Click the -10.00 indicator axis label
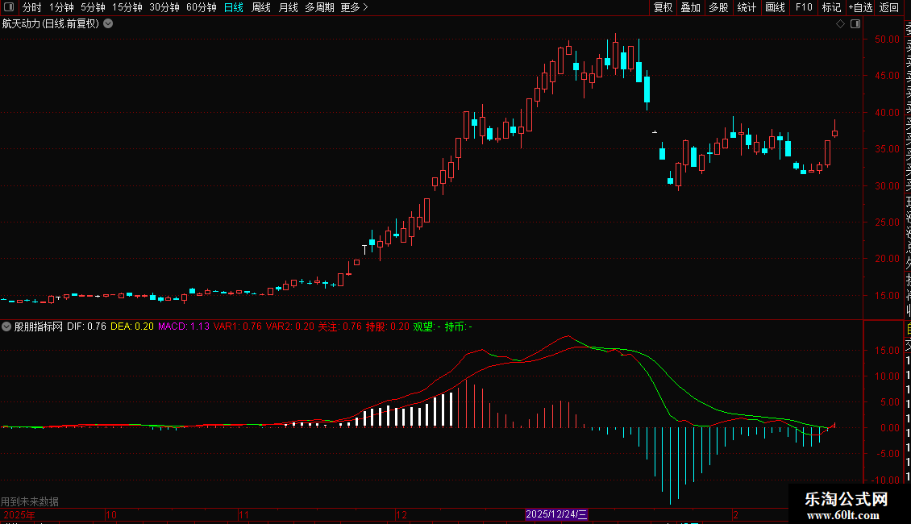 pos(885,480)
